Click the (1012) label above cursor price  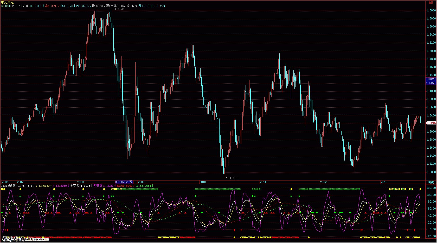coord(431,79)
